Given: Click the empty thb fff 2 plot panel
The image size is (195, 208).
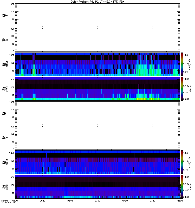Looking at the screenshot, I should 97,40.
